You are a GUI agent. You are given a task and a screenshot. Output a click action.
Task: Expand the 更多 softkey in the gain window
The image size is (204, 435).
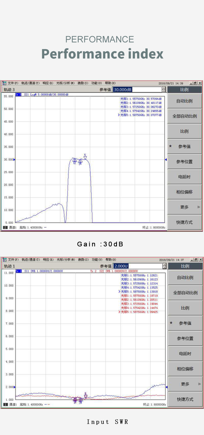(184, 207)
